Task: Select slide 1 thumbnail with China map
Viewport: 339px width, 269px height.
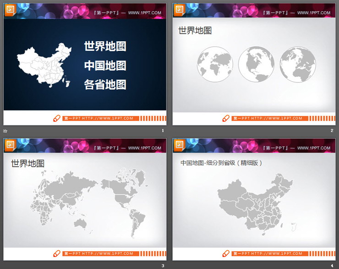Action: [85, 64]
